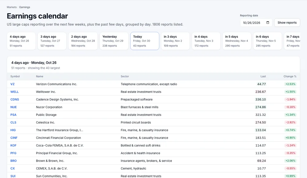This screenshot has width=307, height=178.
Task: Open the PFG ticker link
Action: point(13,153)
